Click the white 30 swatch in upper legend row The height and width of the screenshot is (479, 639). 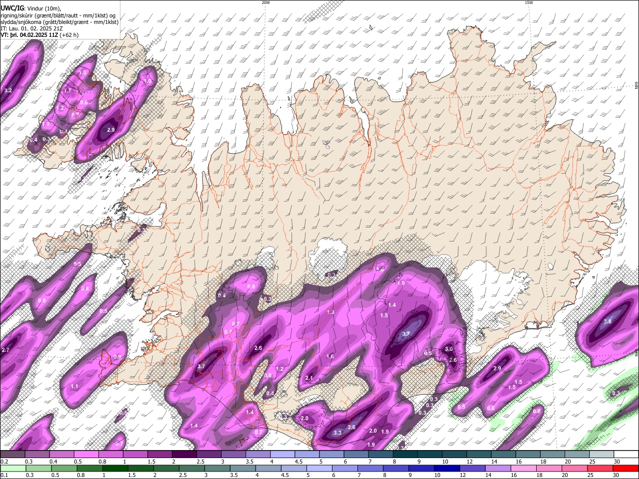pyautogui.click(x=626, y=455)
